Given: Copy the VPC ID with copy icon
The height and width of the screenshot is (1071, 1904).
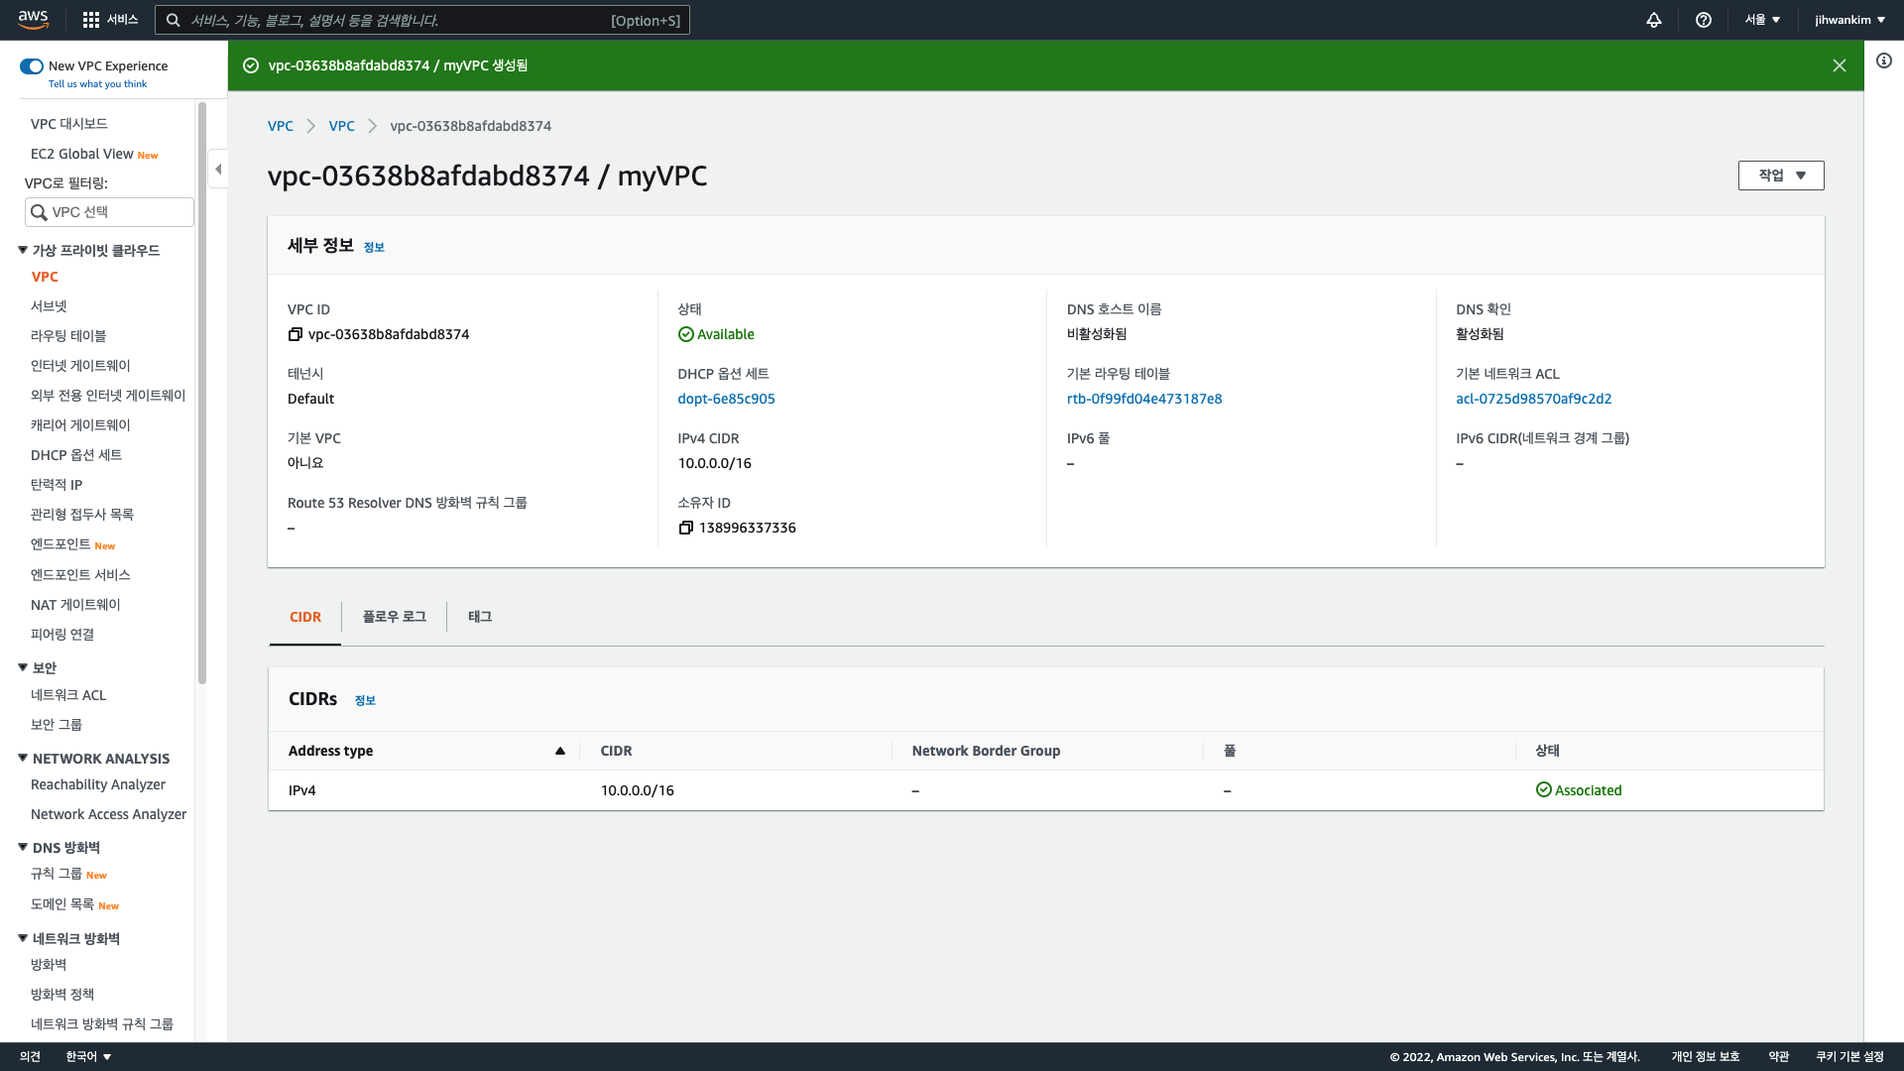Looking at the screenshot, I should pos(295,334).
